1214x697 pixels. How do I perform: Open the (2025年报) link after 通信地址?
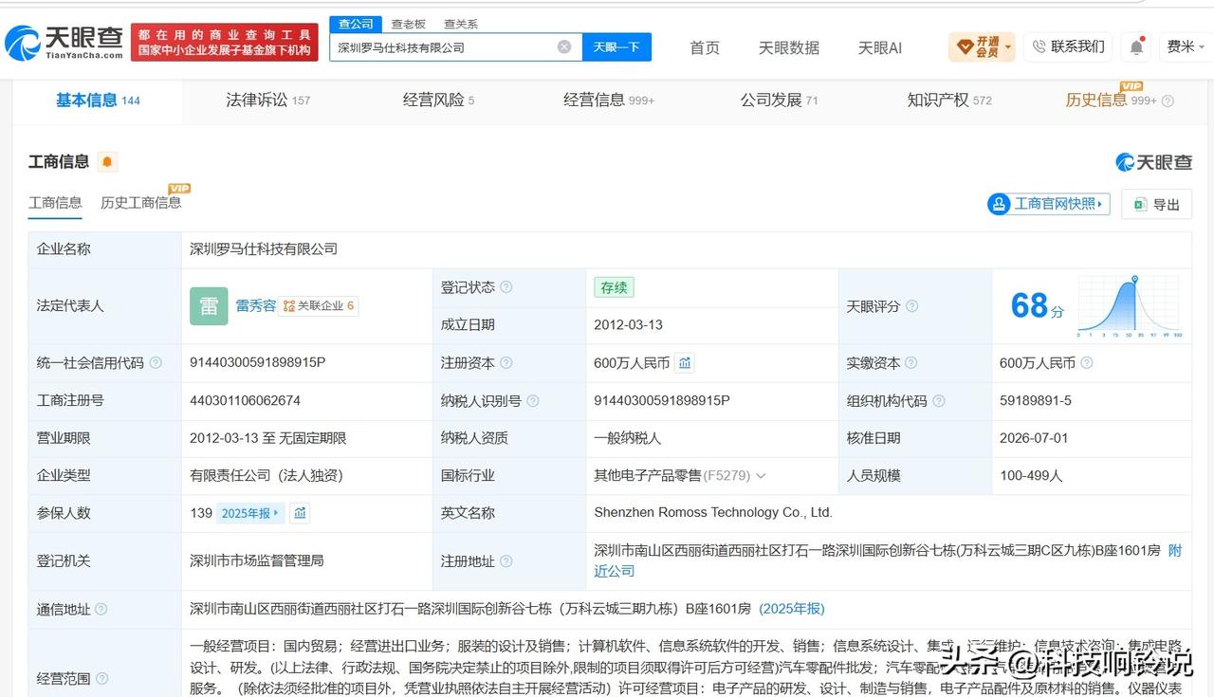click(792, 609)
